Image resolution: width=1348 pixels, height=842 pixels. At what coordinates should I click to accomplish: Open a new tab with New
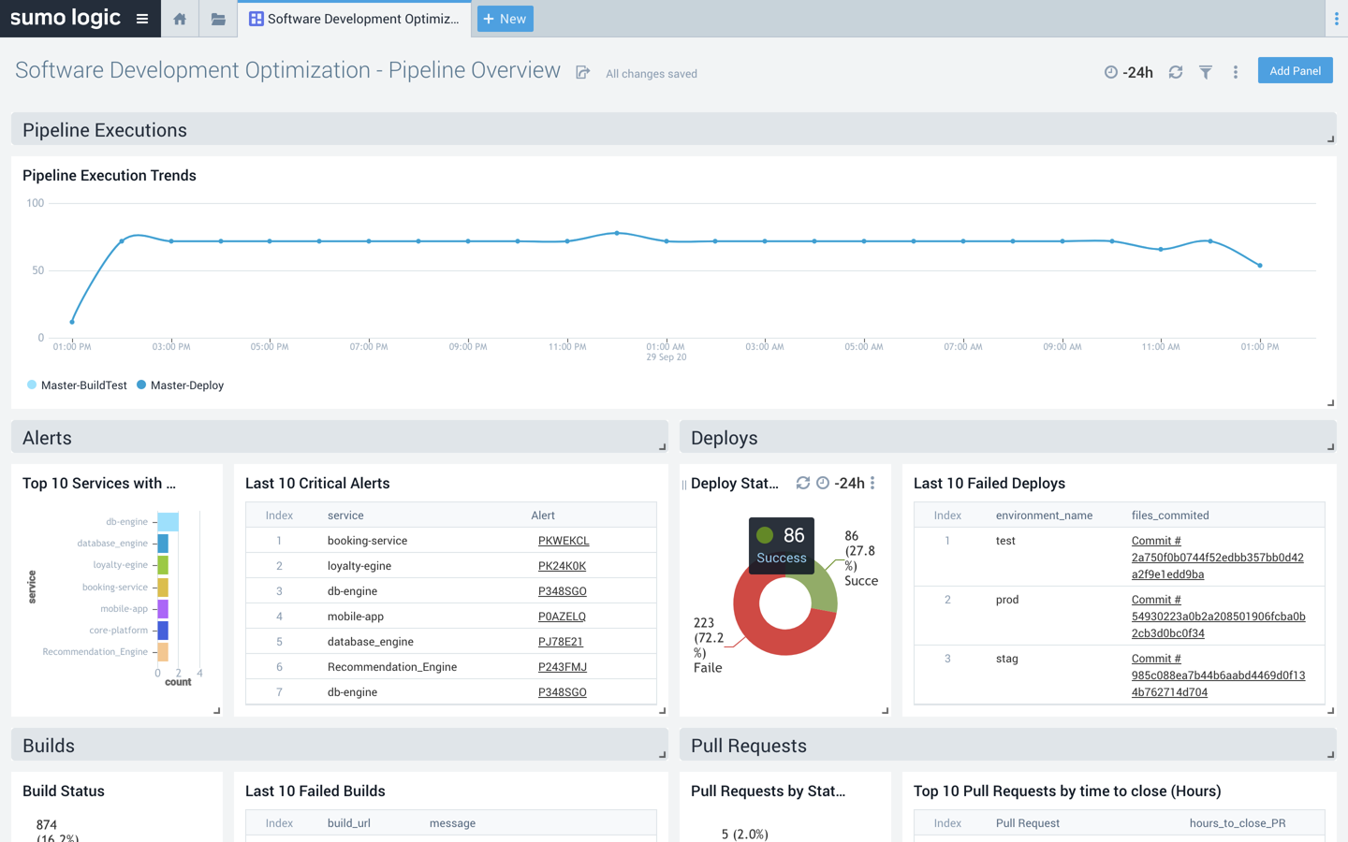[x=505, y=19]
